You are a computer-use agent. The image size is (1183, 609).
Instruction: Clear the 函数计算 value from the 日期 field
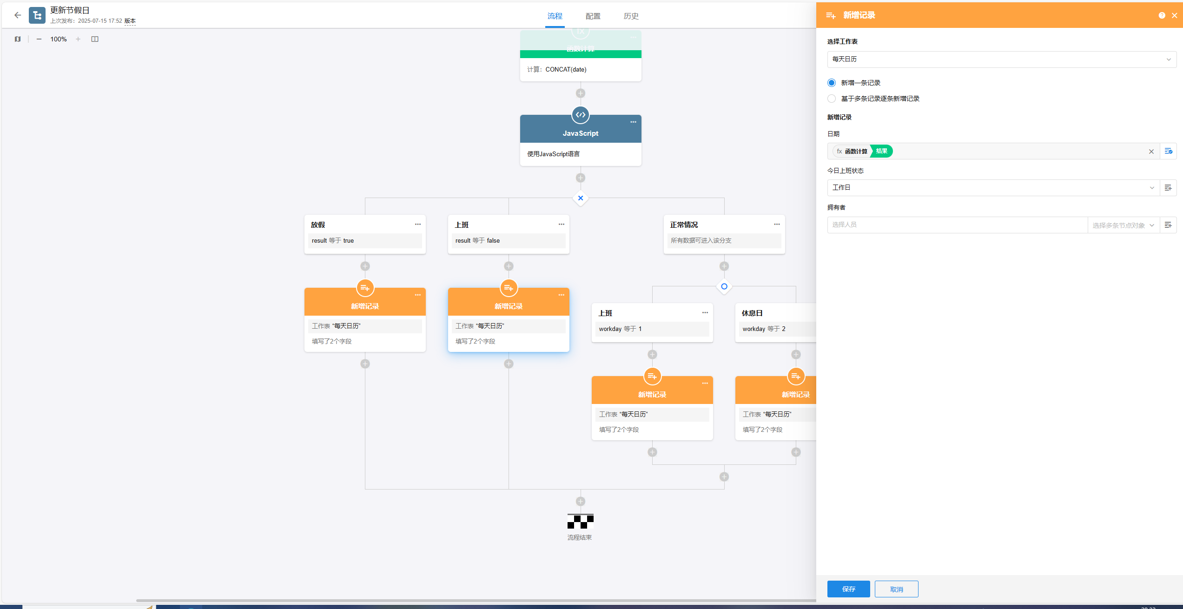click(x=1151, y=152)
